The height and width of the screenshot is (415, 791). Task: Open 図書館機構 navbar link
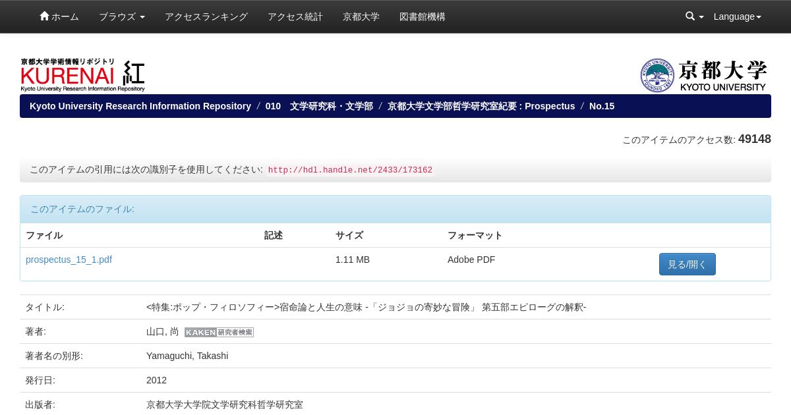pyautogui.click(x=423, y=16)
